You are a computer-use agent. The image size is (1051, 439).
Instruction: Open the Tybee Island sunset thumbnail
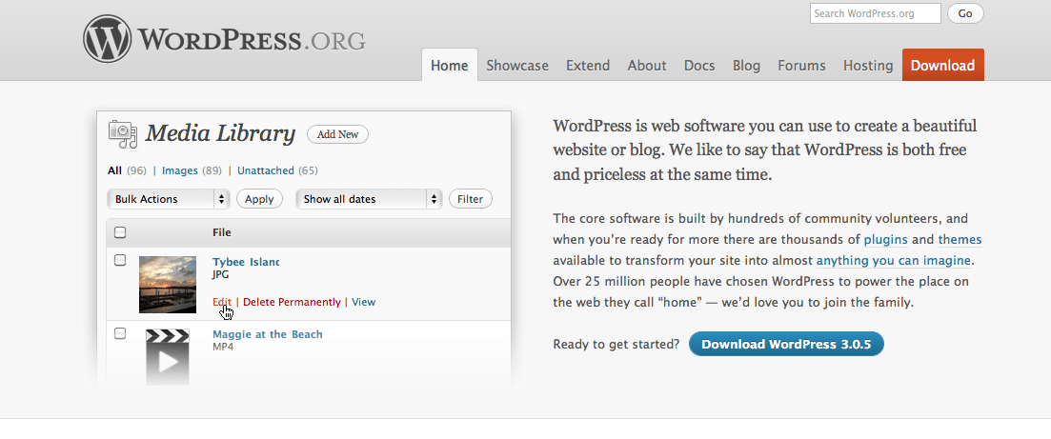(168, 285)
